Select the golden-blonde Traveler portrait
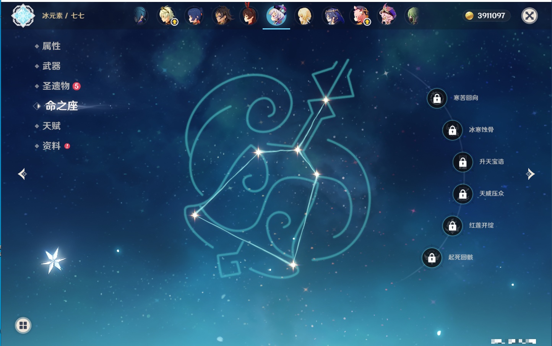The height and width of the screenshot is (346, 552). (x=304, y=16)
